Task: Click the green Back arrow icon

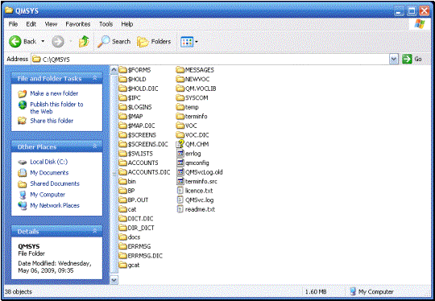Action: click(15, 42)
